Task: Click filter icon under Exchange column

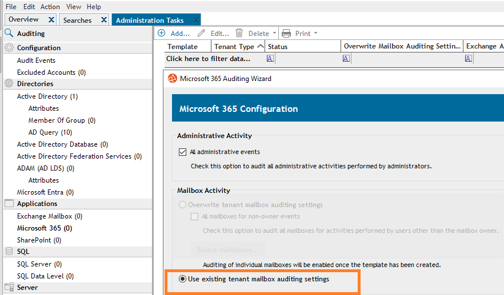Action: [x=469, y=58]
